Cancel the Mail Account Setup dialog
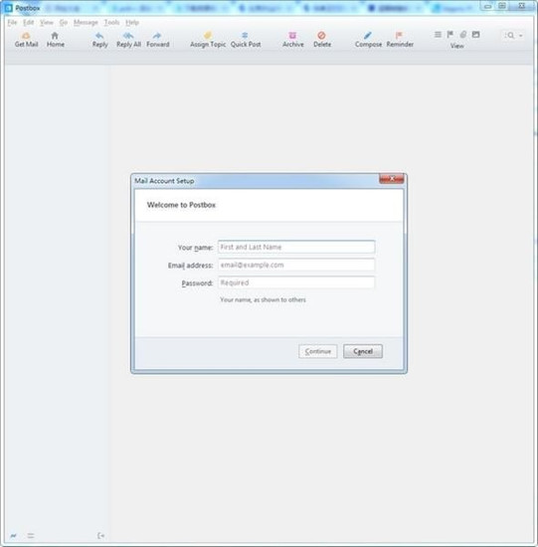 point(363,351)
